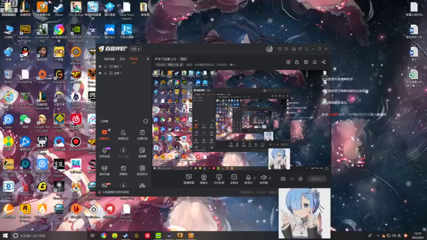Toggle visibility eye for 图片 1 source

[x=100, y=66]
